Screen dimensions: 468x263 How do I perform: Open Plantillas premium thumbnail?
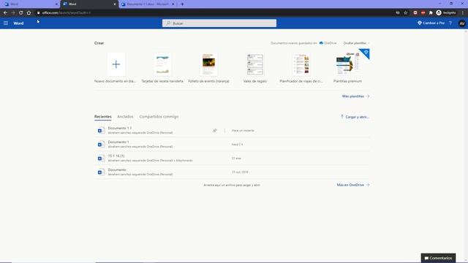coord(347,64)
